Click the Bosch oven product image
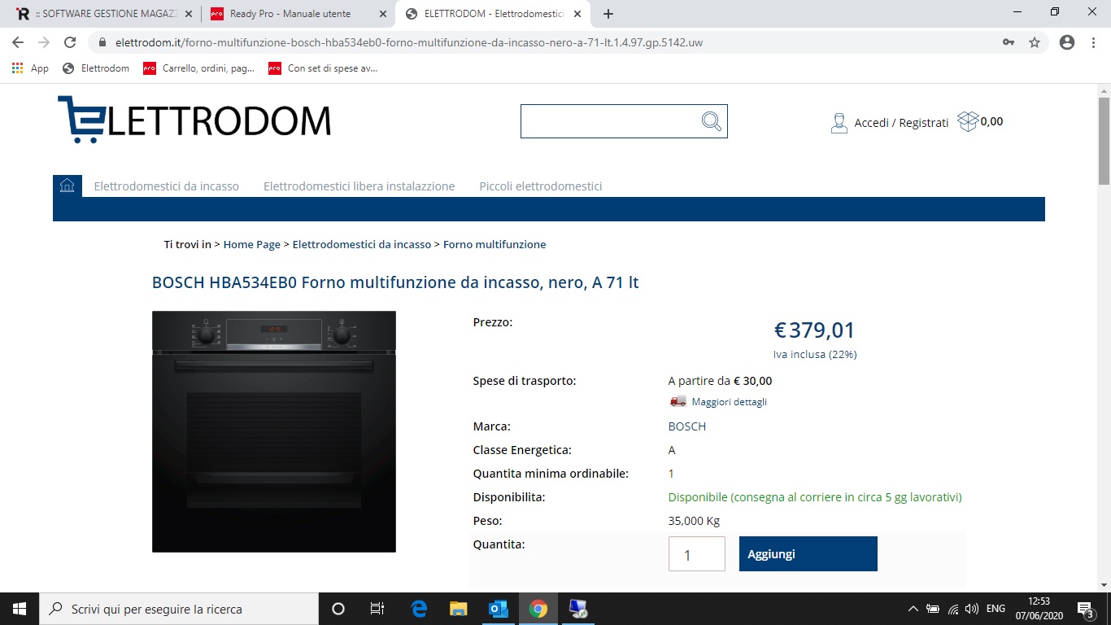1111x625 pixels. (x=274, y=431)
